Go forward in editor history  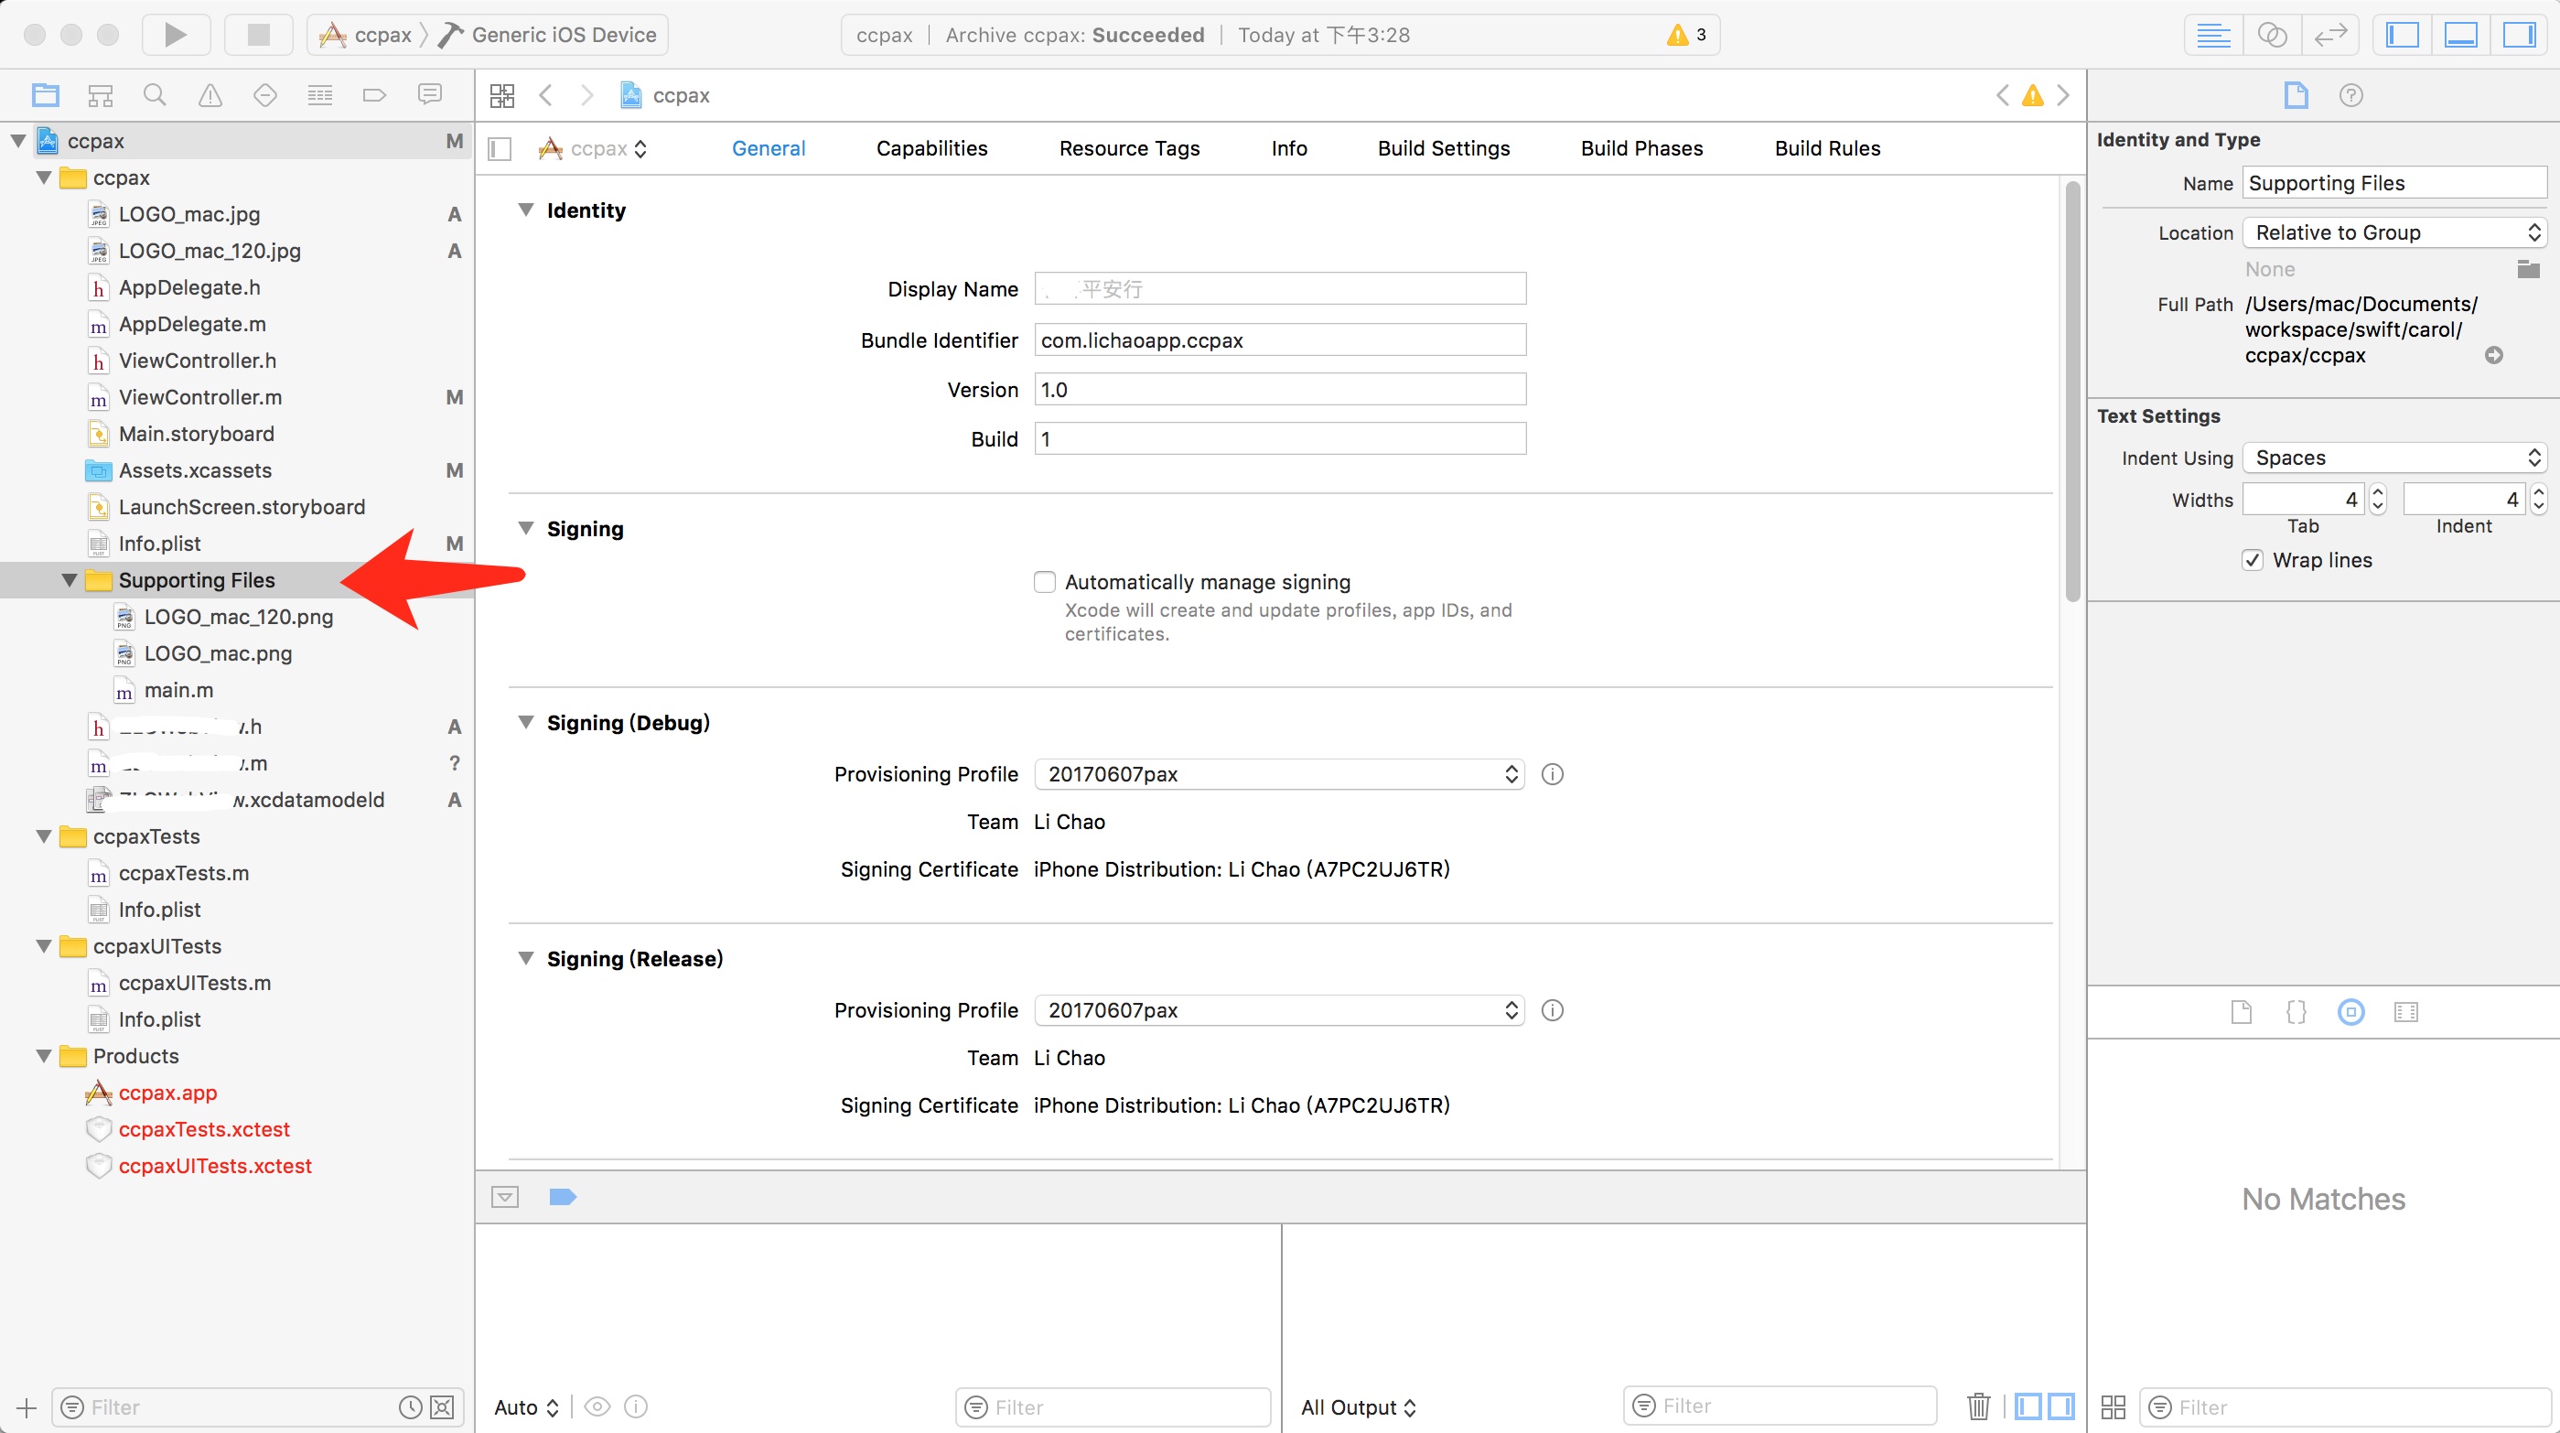click(587, 95)
